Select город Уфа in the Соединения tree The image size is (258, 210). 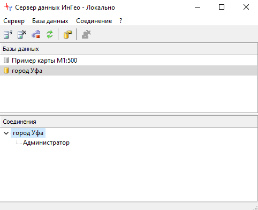coord(28,133)
